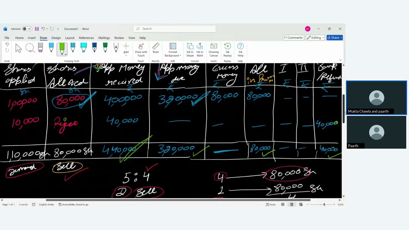Expand the undo history dropdown arrow
This screenshot has height=230, width=409.
tap(47, 29)
